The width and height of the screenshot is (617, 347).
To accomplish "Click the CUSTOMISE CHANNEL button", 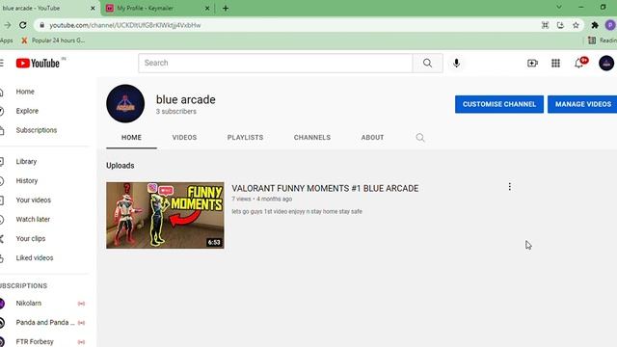I will tap(499, 104).
